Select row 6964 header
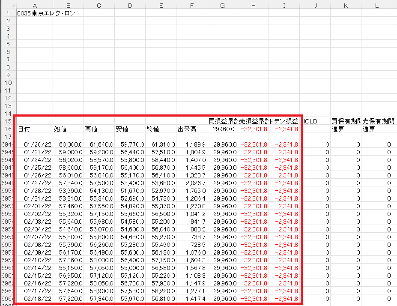The width and height of the screenshot is (397, 306). 8,299
